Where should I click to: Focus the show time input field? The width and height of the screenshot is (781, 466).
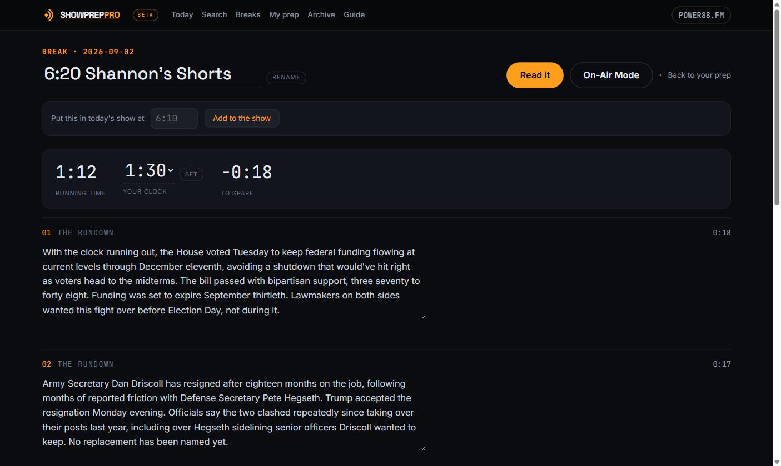tap(174, 118)
